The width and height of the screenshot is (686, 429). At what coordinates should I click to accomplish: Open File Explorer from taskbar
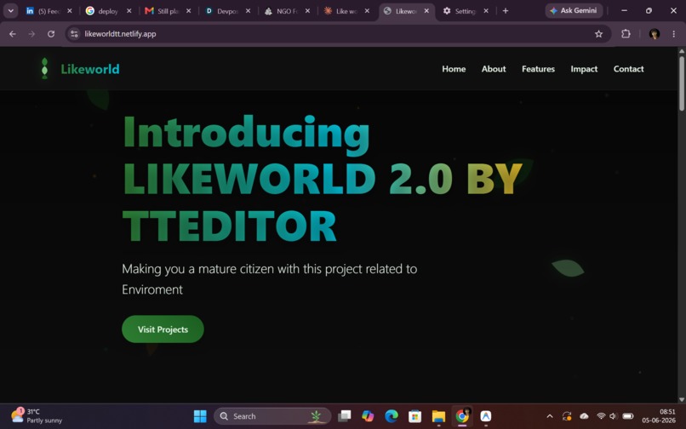point(438,416)
